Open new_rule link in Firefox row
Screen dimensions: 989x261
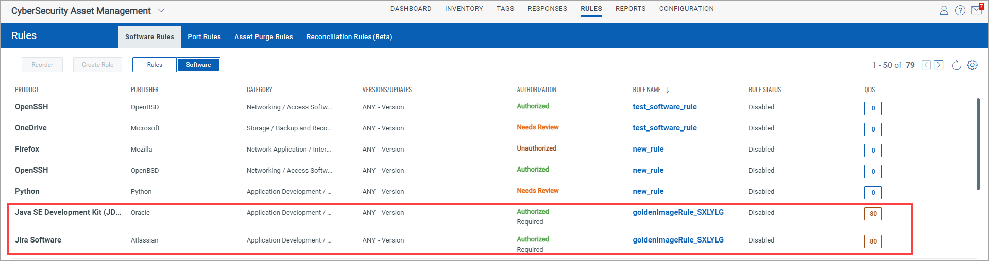(648, 149)
